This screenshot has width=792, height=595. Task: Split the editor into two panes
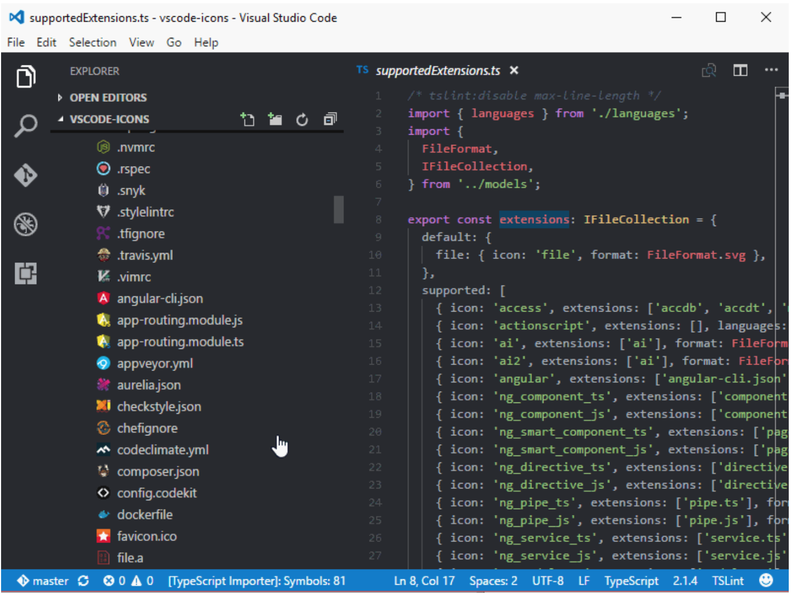click(x=740, y=70)
